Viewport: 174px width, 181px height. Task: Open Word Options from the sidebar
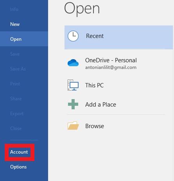tap(18, 167)
